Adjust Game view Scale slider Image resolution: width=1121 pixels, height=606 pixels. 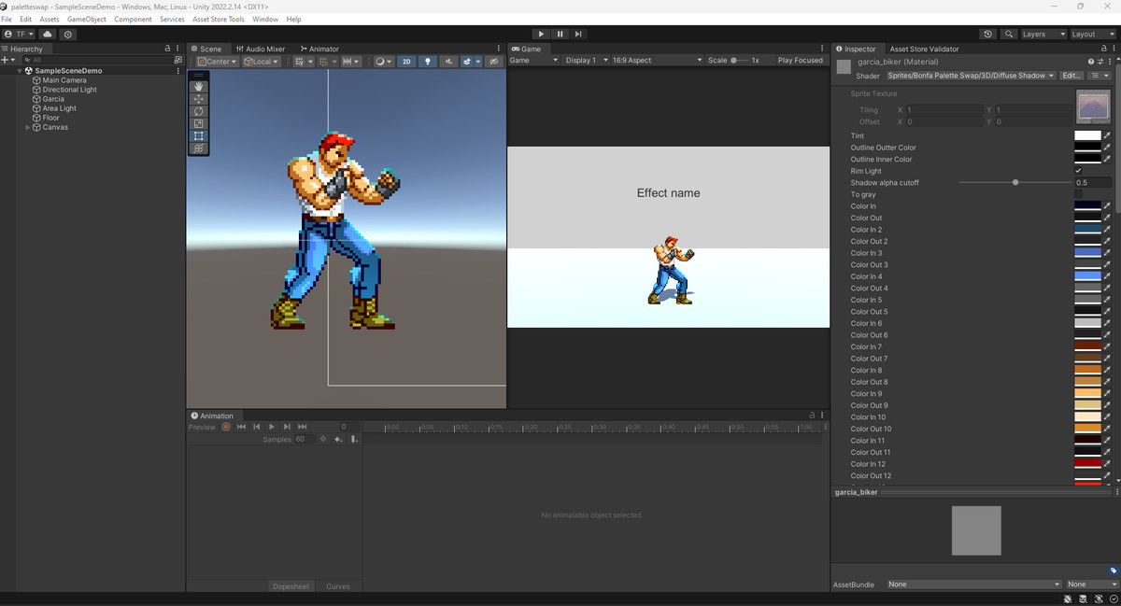(739, 60)
